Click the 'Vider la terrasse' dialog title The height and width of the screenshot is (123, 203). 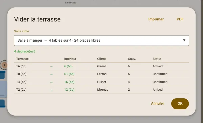click(37, 19)
